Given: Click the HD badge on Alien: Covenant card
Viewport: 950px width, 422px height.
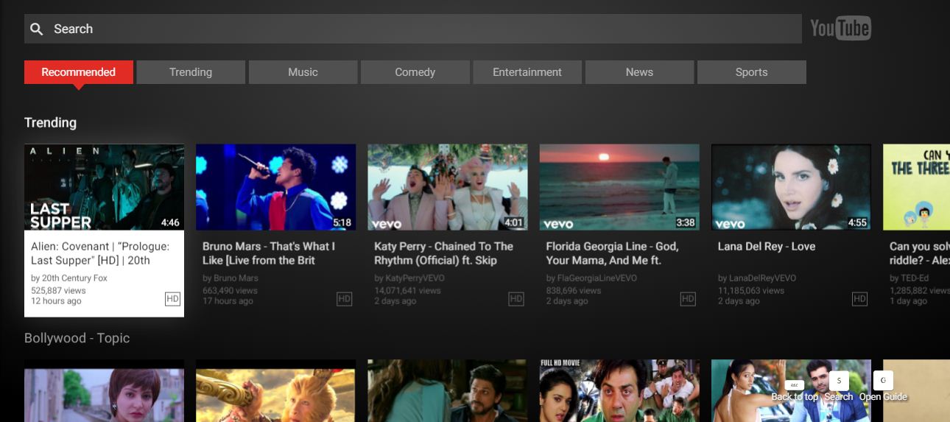Looking at the screenshot, I should click(172, 298).
